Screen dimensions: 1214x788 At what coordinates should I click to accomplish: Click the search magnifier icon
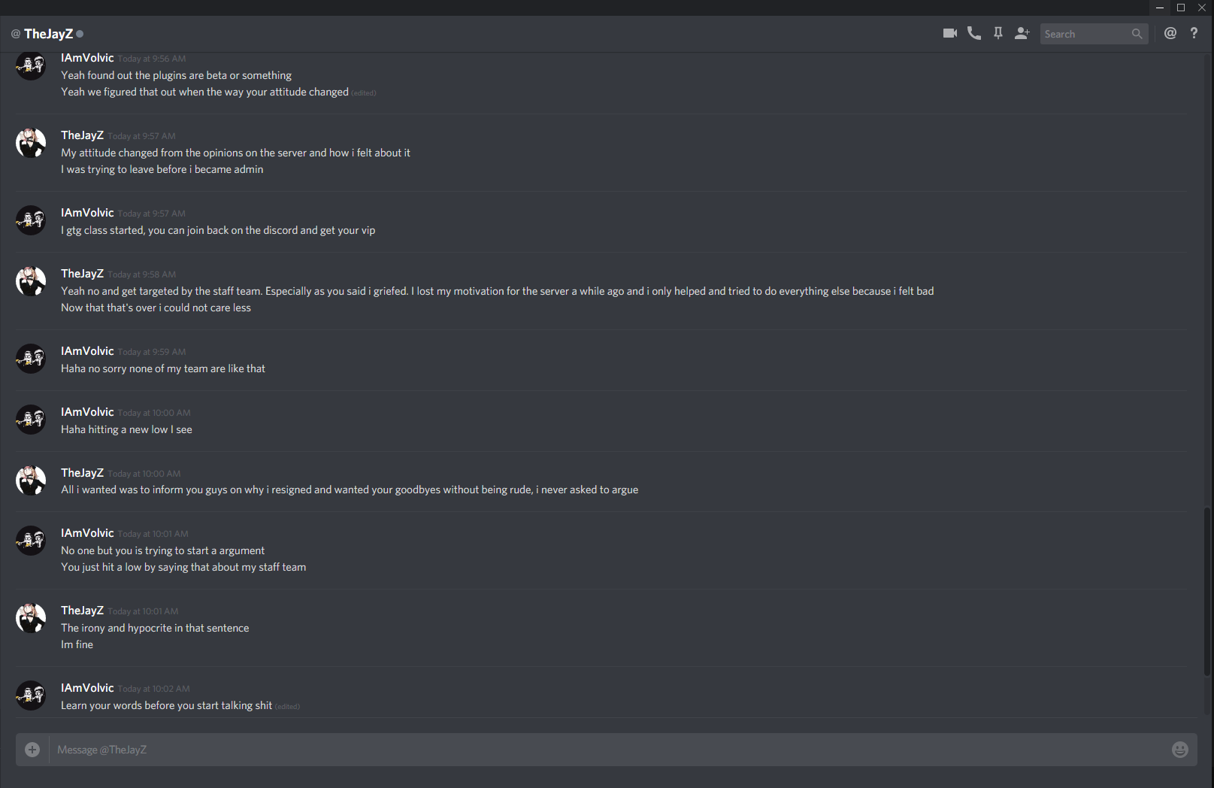[x=1137, y=34]
